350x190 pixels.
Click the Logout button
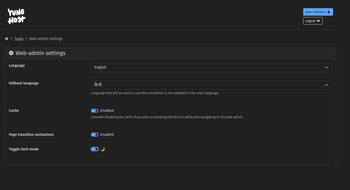[x=313, y=21]
